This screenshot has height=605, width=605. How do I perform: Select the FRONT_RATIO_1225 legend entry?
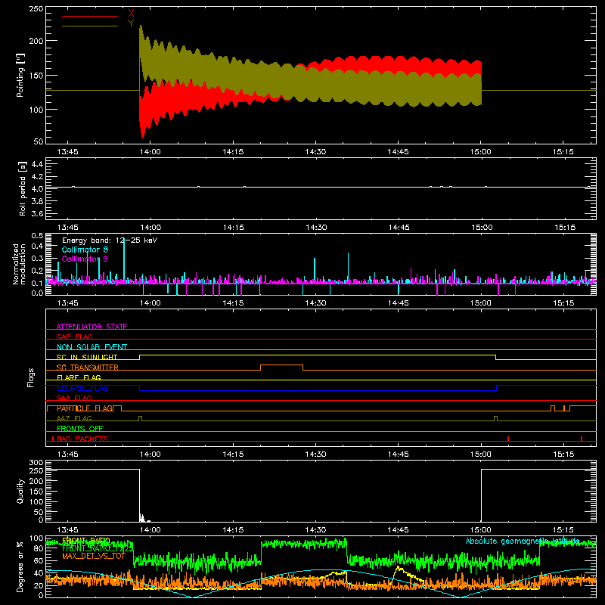click(98, 548)
